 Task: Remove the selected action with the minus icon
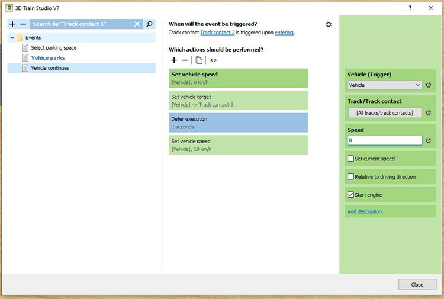click(x=185, y=60)
